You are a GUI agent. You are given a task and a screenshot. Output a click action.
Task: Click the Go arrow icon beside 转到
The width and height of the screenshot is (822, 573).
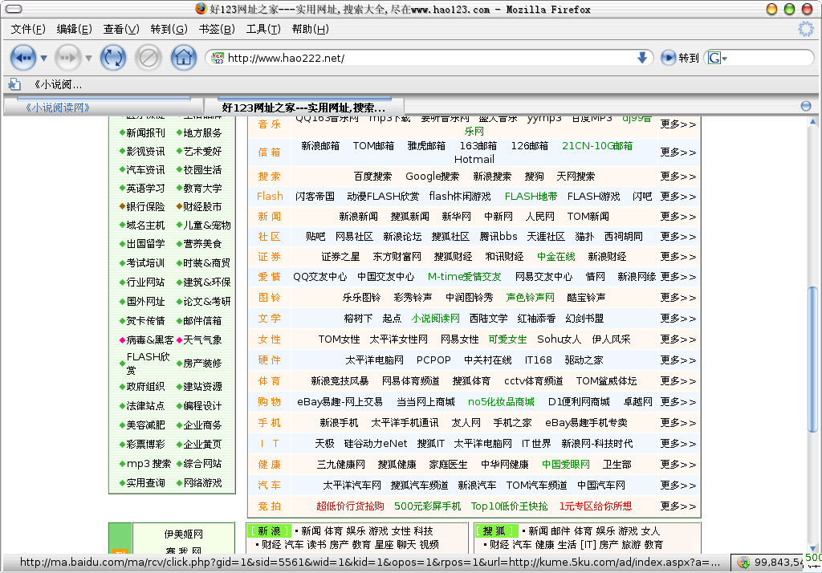[668, 58]
